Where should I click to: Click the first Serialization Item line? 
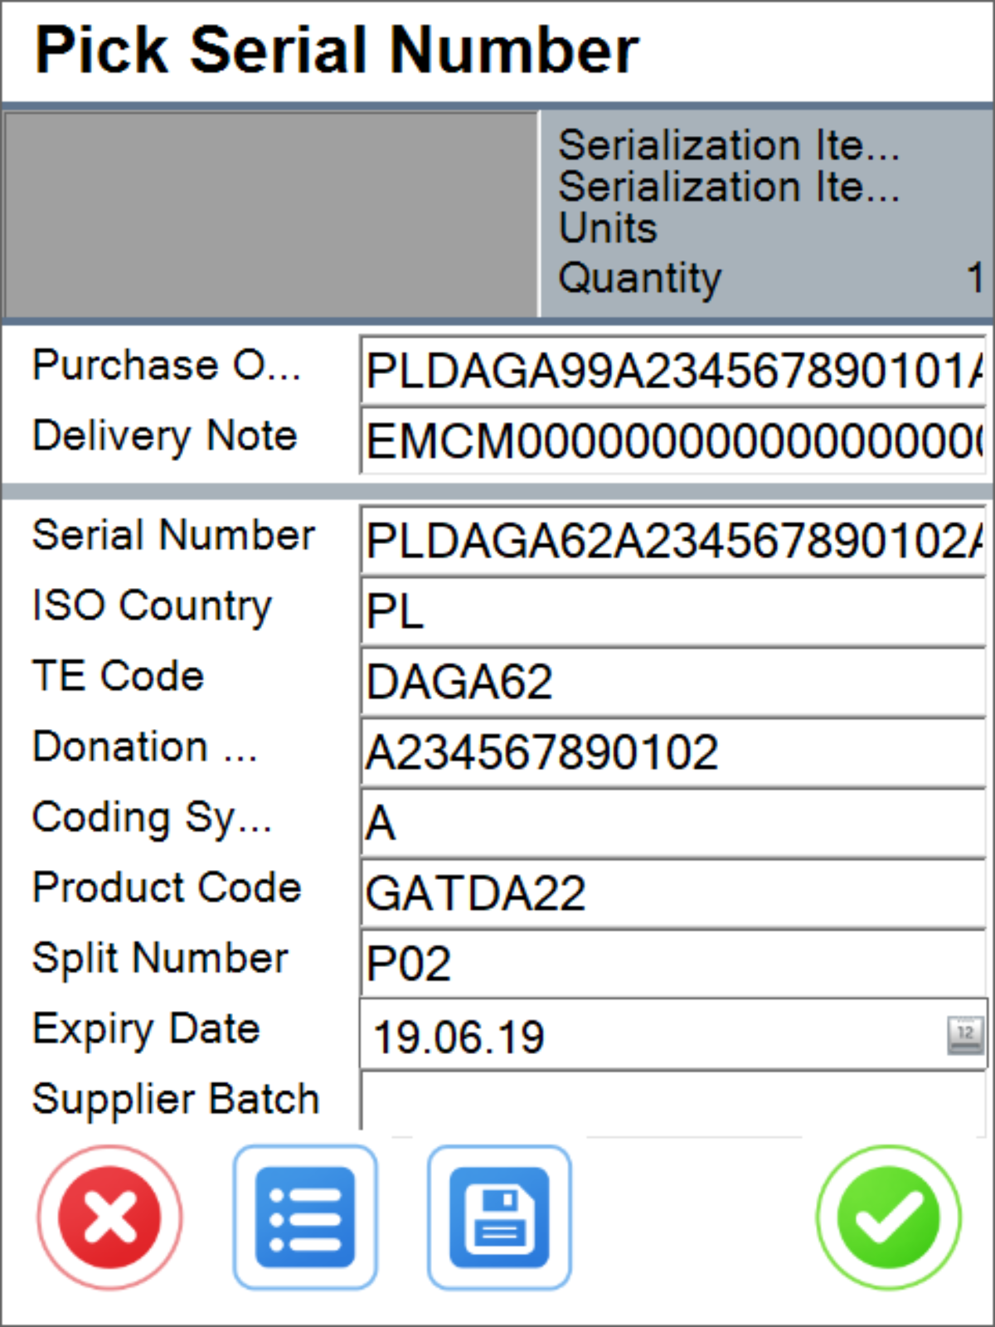tap(728, 146)
